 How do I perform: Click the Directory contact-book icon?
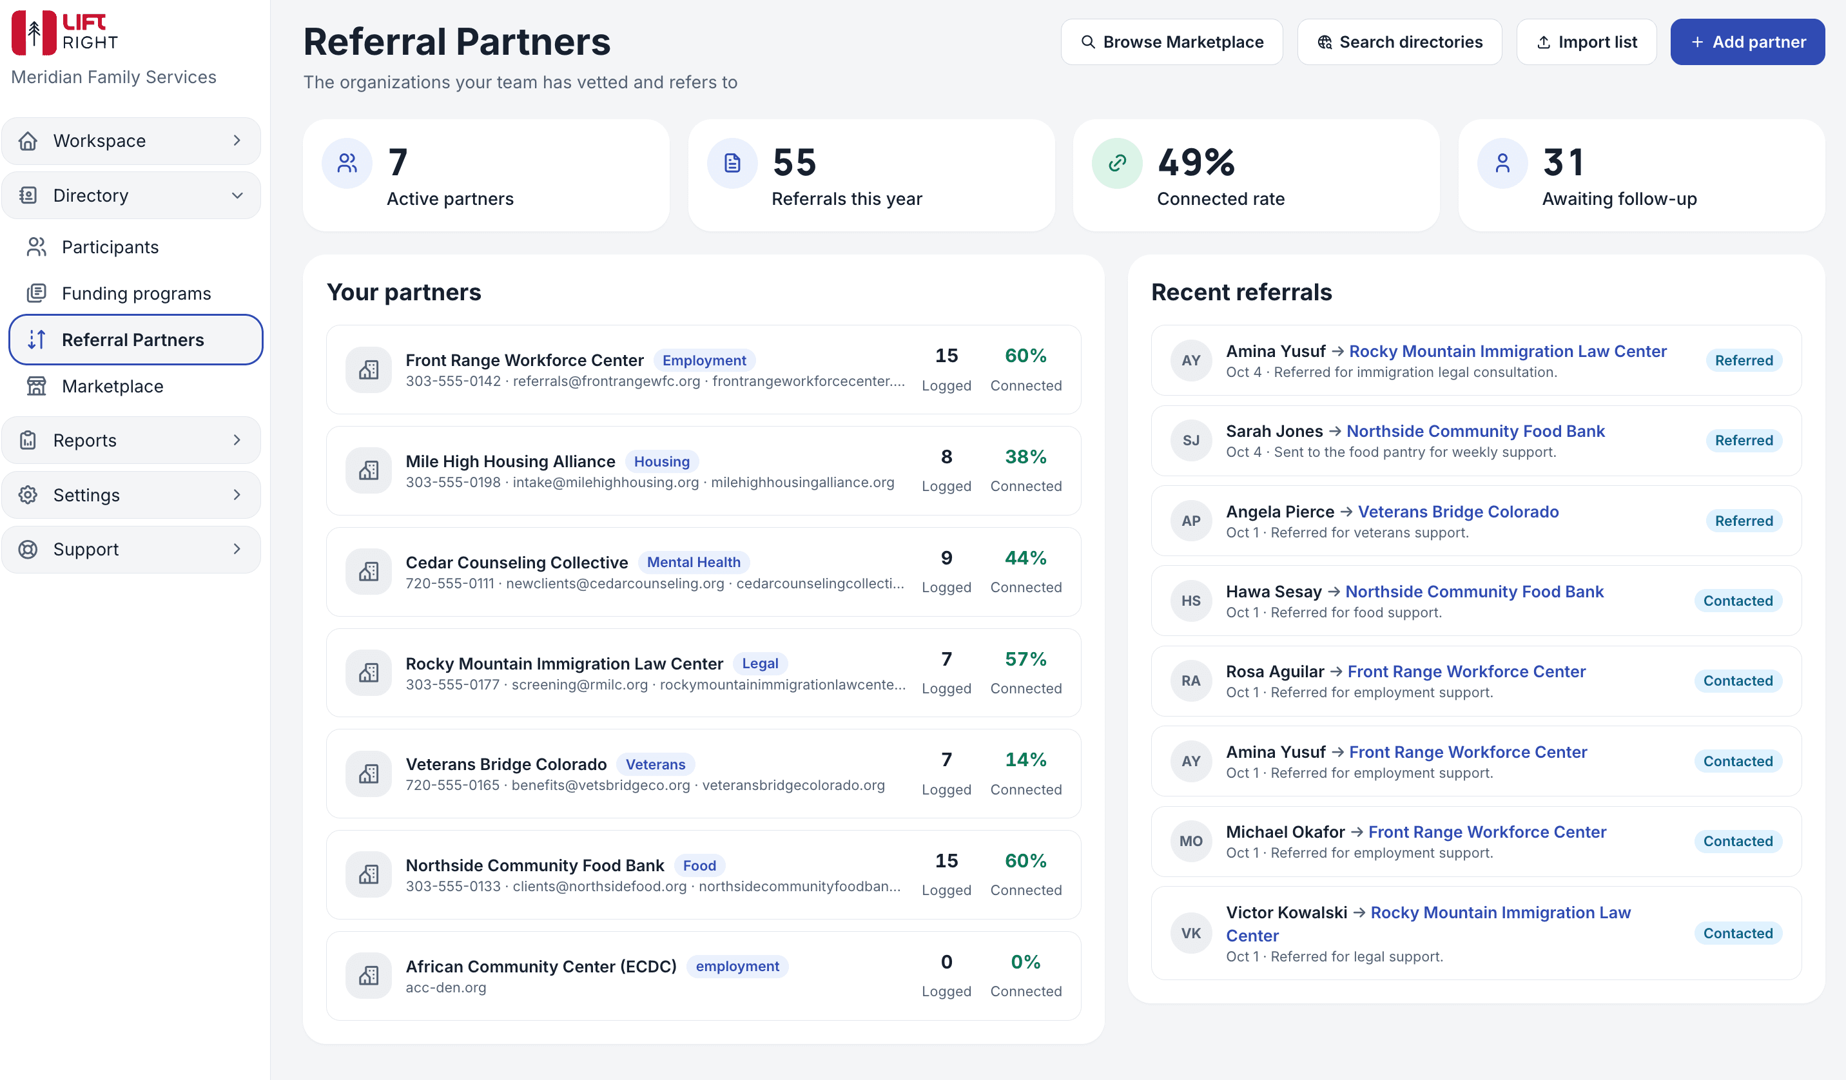click(x=28, y=195)
